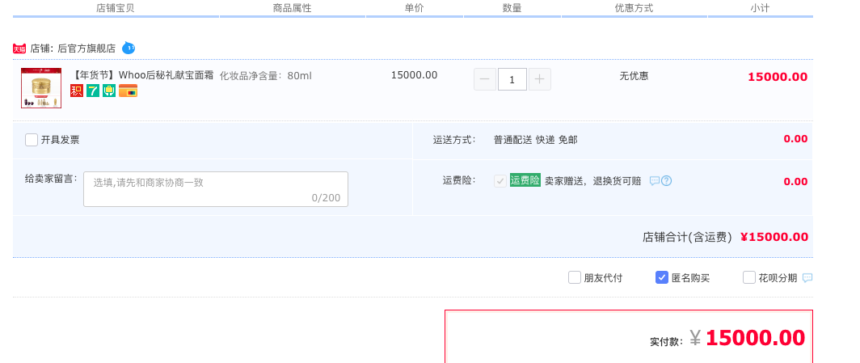Click the red 积 points badge
The image size is (860, 363).
tap(77, 91)
